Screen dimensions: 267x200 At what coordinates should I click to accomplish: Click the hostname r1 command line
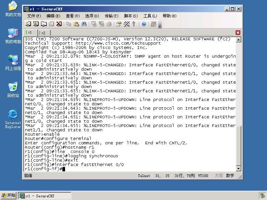tap(59, 147)
